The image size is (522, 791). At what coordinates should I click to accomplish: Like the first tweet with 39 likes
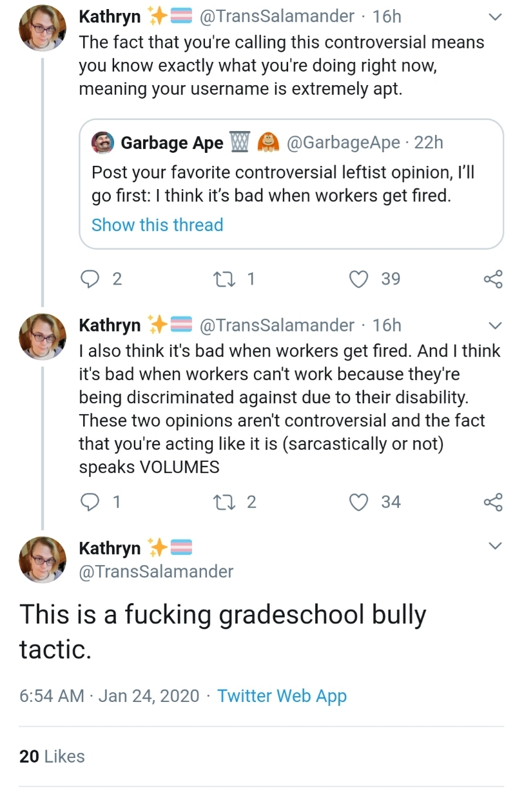click(x=358, y=279)
